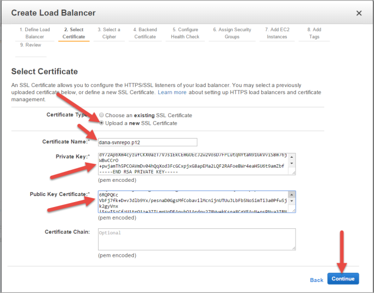
Task: Click the Certificate Name input field
Action: point(148,142)
